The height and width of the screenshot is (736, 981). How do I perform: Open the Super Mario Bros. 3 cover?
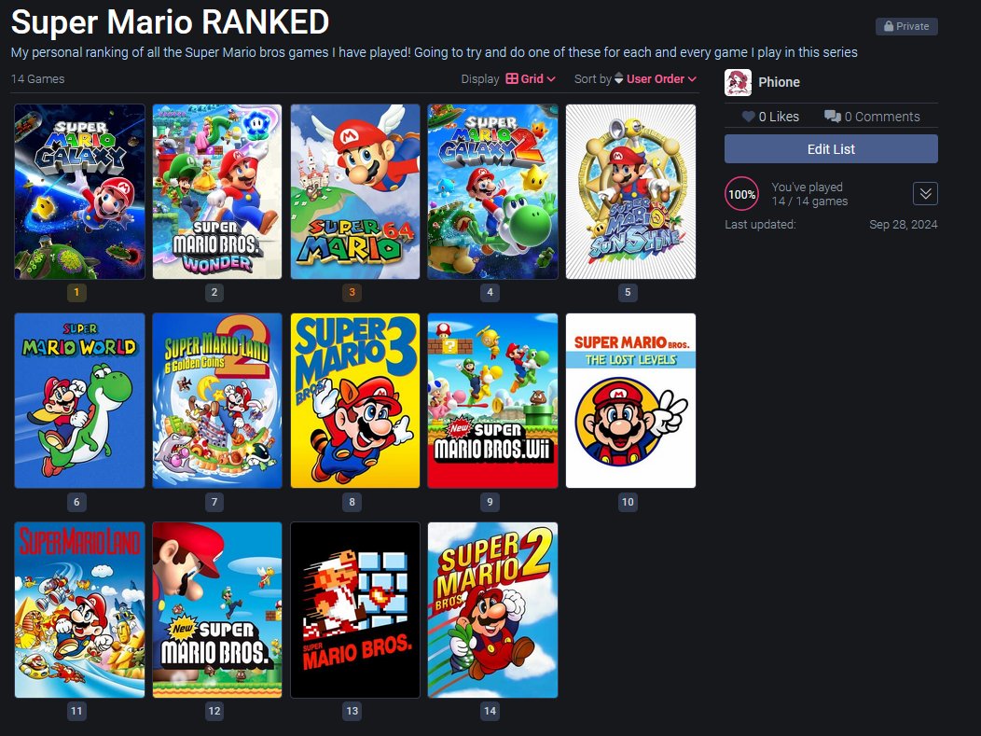click(x=354, y=400)
